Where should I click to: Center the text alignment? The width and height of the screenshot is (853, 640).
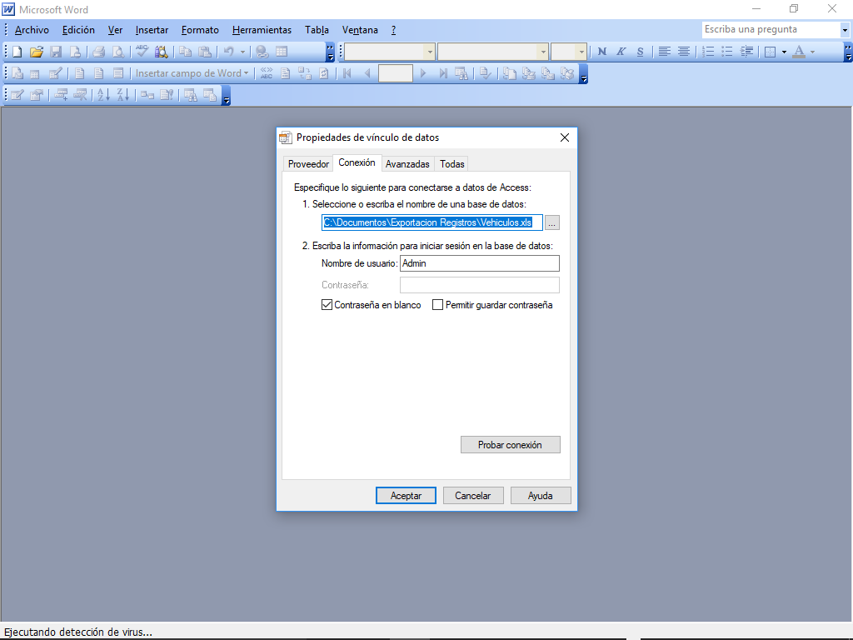click(x=684, y=52)
